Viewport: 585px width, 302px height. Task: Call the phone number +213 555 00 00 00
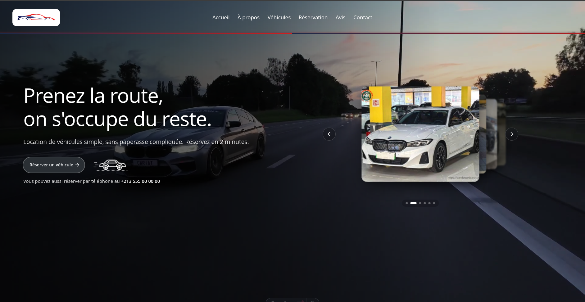click(x=140, y=181)
